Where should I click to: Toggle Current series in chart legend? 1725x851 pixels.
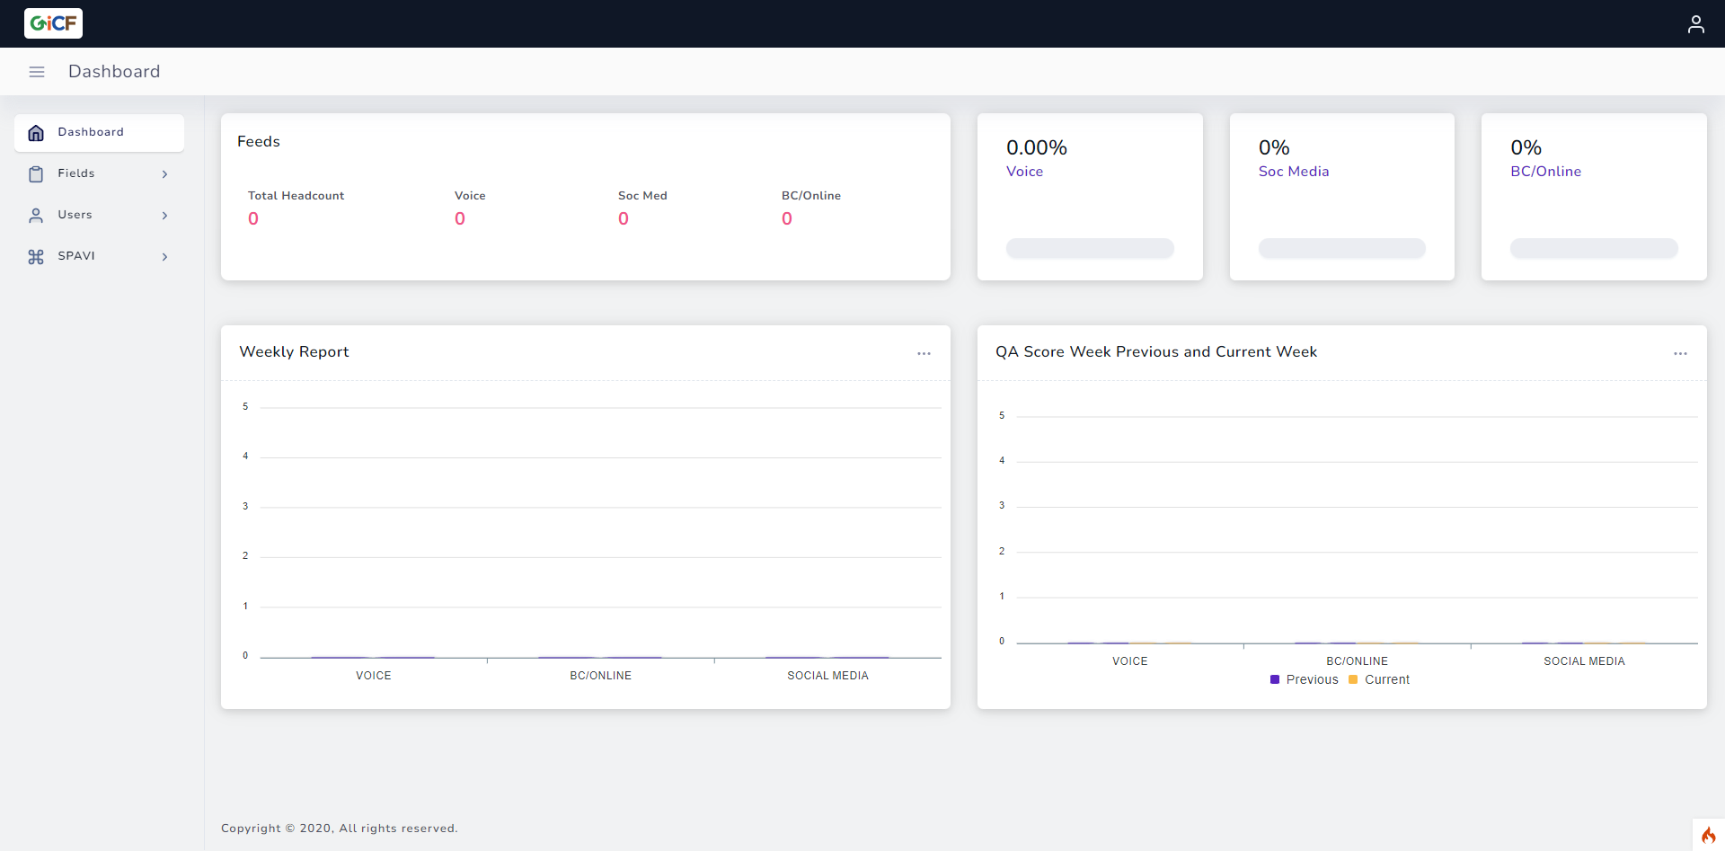[1379, 680]
